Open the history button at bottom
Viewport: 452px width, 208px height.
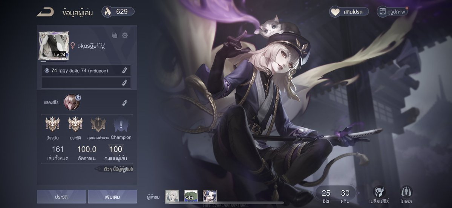61,197
